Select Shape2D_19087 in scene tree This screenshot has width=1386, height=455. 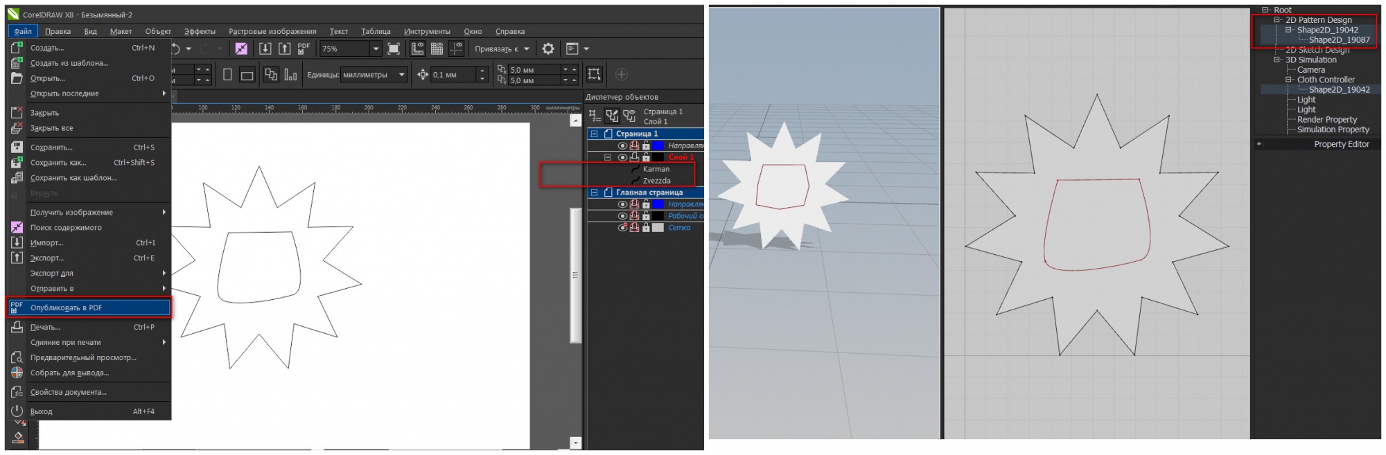tap(1339, 39)
